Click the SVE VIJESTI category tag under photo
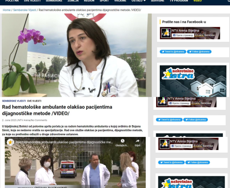 click(x=34, y=101)
